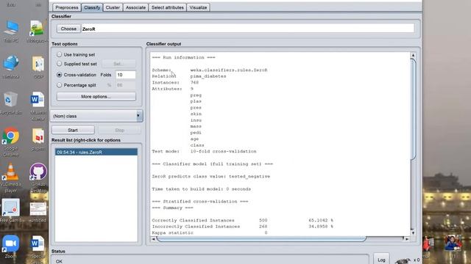The image size is (471, 264).
Task: Click the OK status text
Action: point(59,261)
